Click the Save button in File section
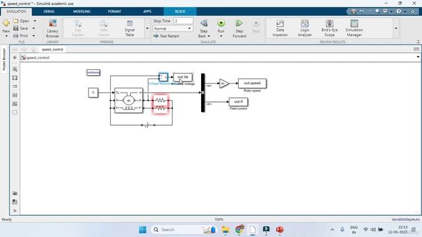422x237 pixels. pos(21,28)
